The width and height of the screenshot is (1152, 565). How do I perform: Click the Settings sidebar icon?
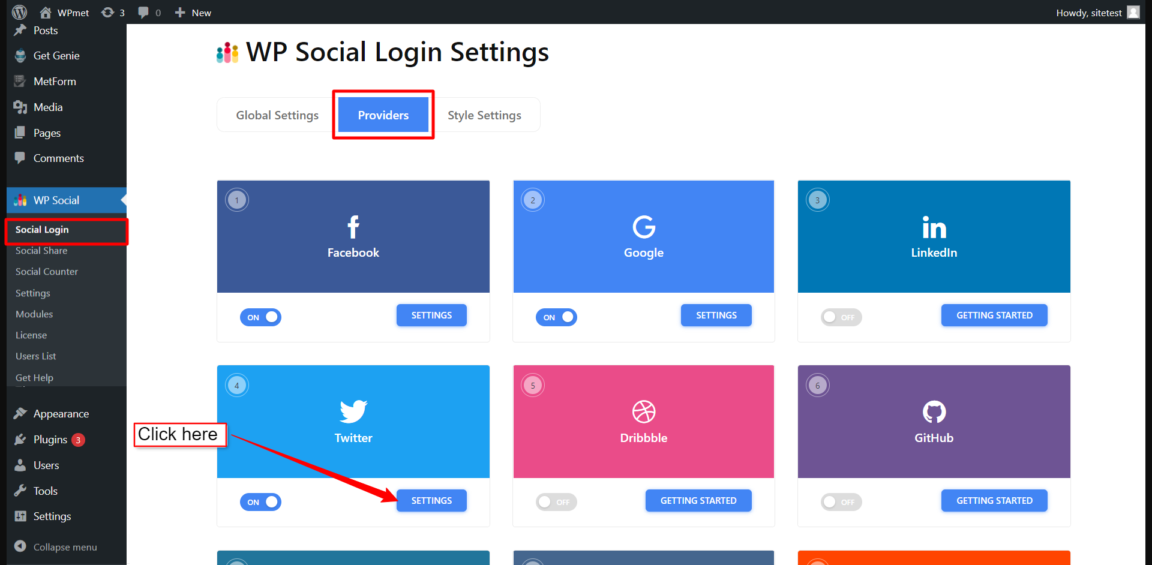tap(20, 516)
